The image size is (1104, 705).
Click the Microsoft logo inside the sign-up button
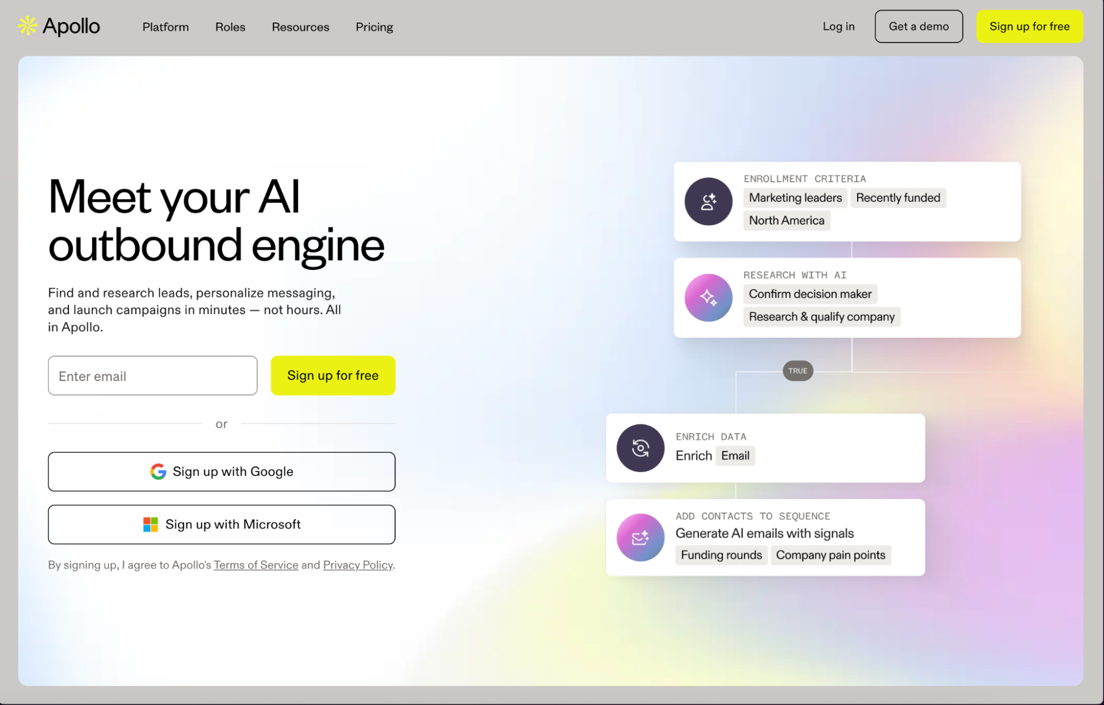click(149, 524)
